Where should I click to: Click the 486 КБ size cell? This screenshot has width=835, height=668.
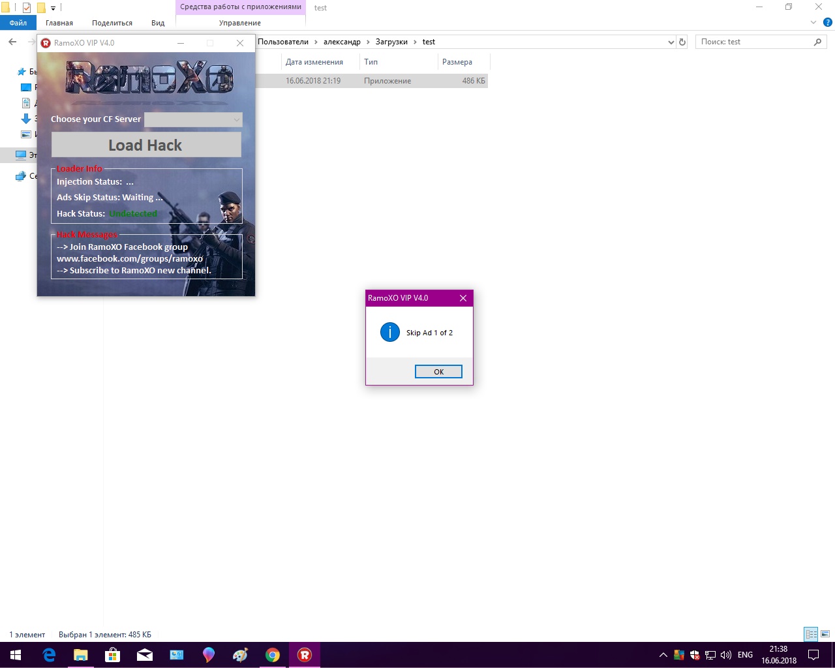pyautogui.click(x=474, y=81)
